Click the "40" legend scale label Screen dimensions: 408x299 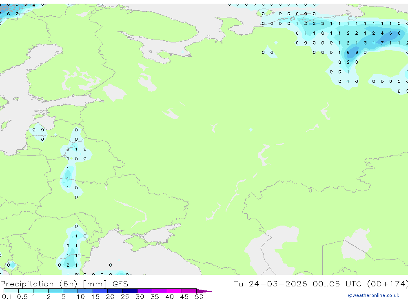[170, 297]
